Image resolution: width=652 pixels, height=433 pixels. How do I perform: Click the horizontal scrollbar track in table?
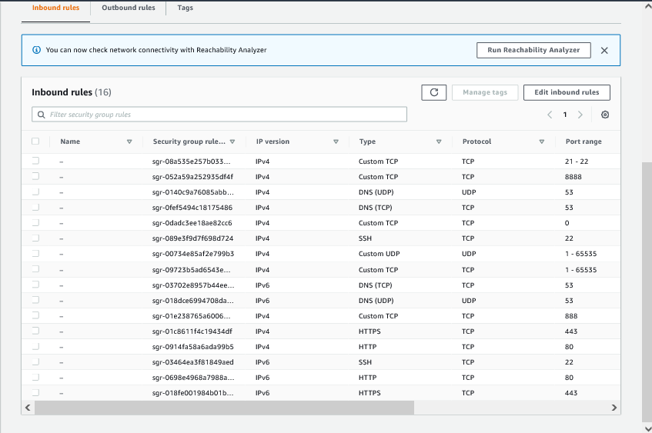[x=512, y=408]
